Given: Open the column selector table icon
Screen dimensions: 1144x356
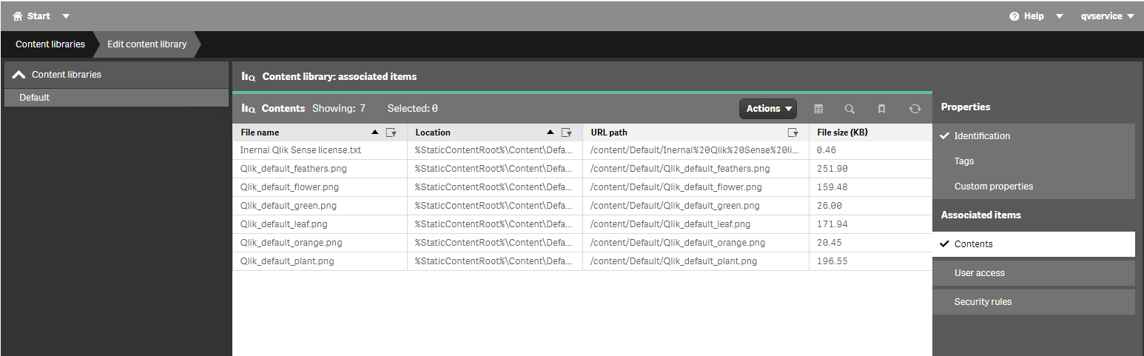Looking at the screenshot, I should click(x=818, y=109).
